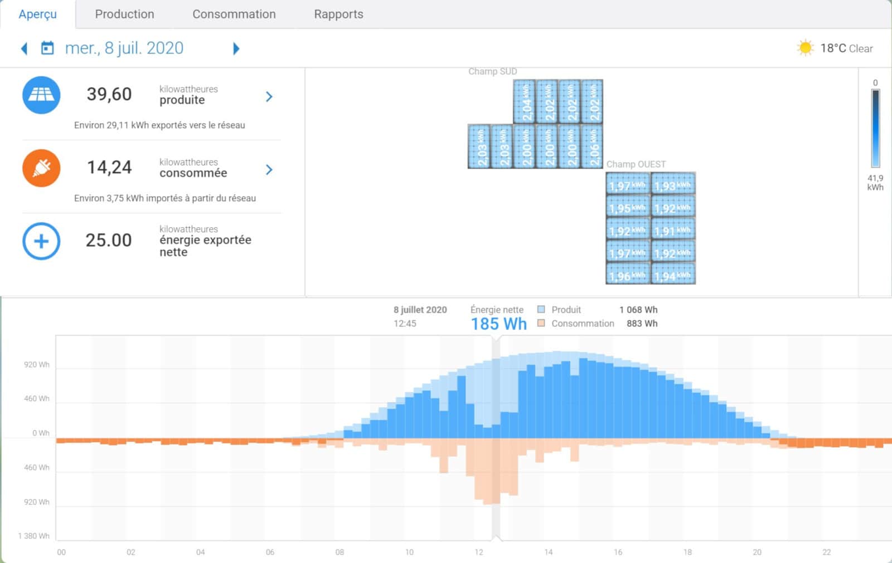Screen dimensions: 892x563
Task: Click the date text mer., 8 juil. 2020
Action: (x=124, y=48)
